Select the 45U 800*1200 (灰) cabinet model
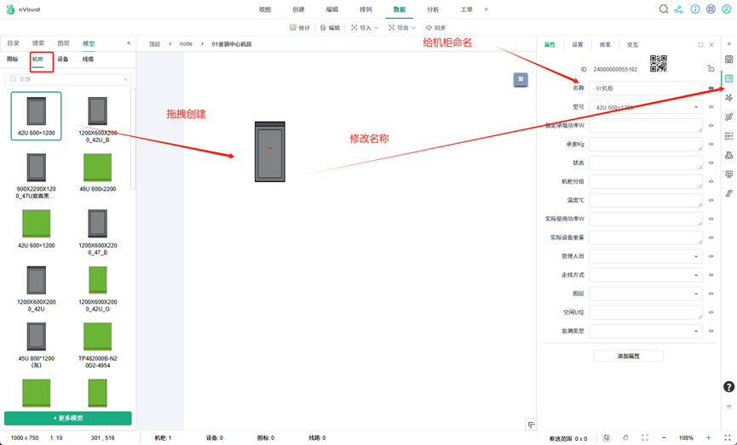737x445 pixels. 36,345
